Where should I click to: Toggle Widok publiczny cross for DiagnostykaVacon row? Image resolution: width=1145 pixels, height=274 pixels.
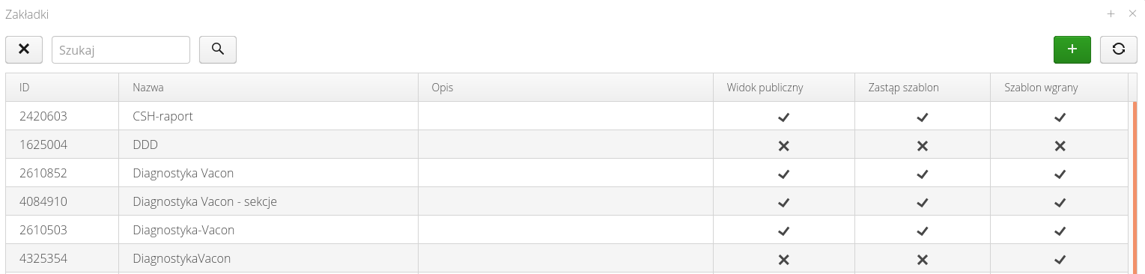[783, 259]
